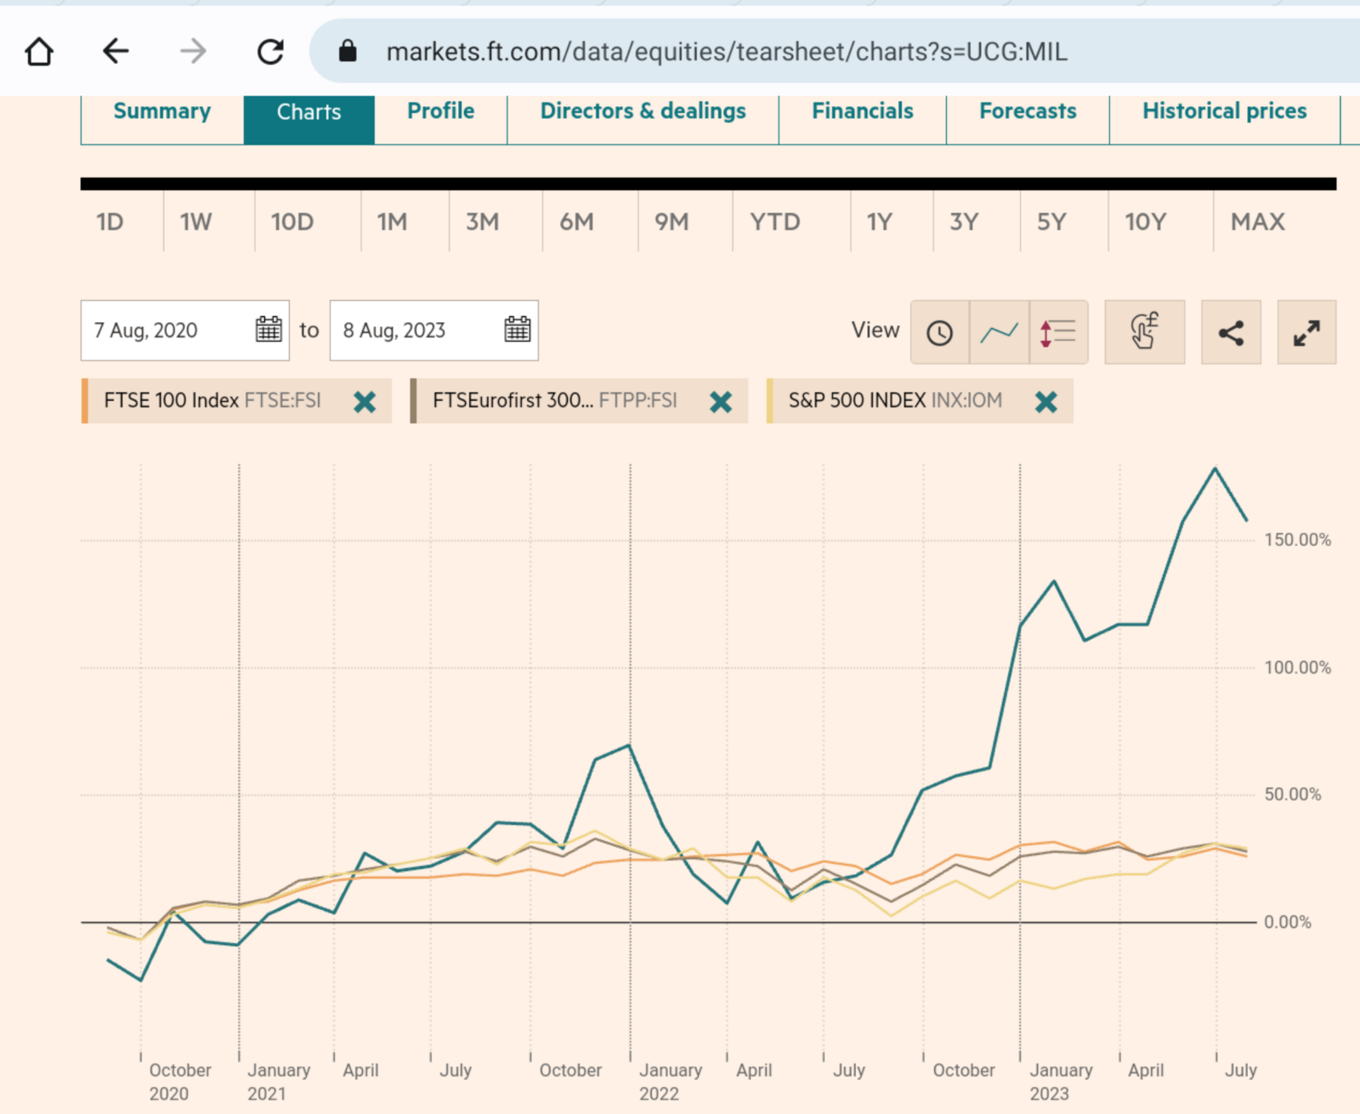Open start date calendar picker
This screenshot has height=1114, width=1360.
pos(269,330)
